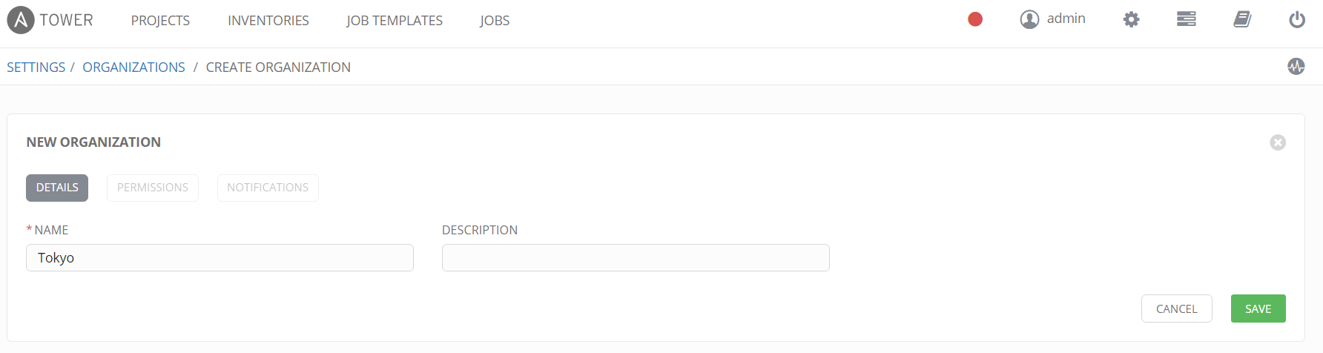Log out using the power icon
1323x353 pixels.
[x=1297, y=19]
